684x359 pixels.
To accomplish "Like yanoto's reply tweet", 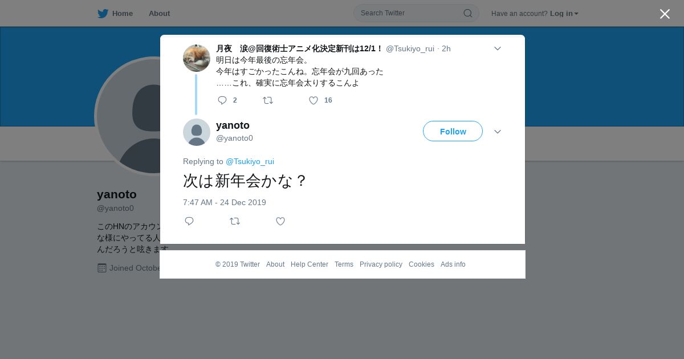I will coord(280,221).
